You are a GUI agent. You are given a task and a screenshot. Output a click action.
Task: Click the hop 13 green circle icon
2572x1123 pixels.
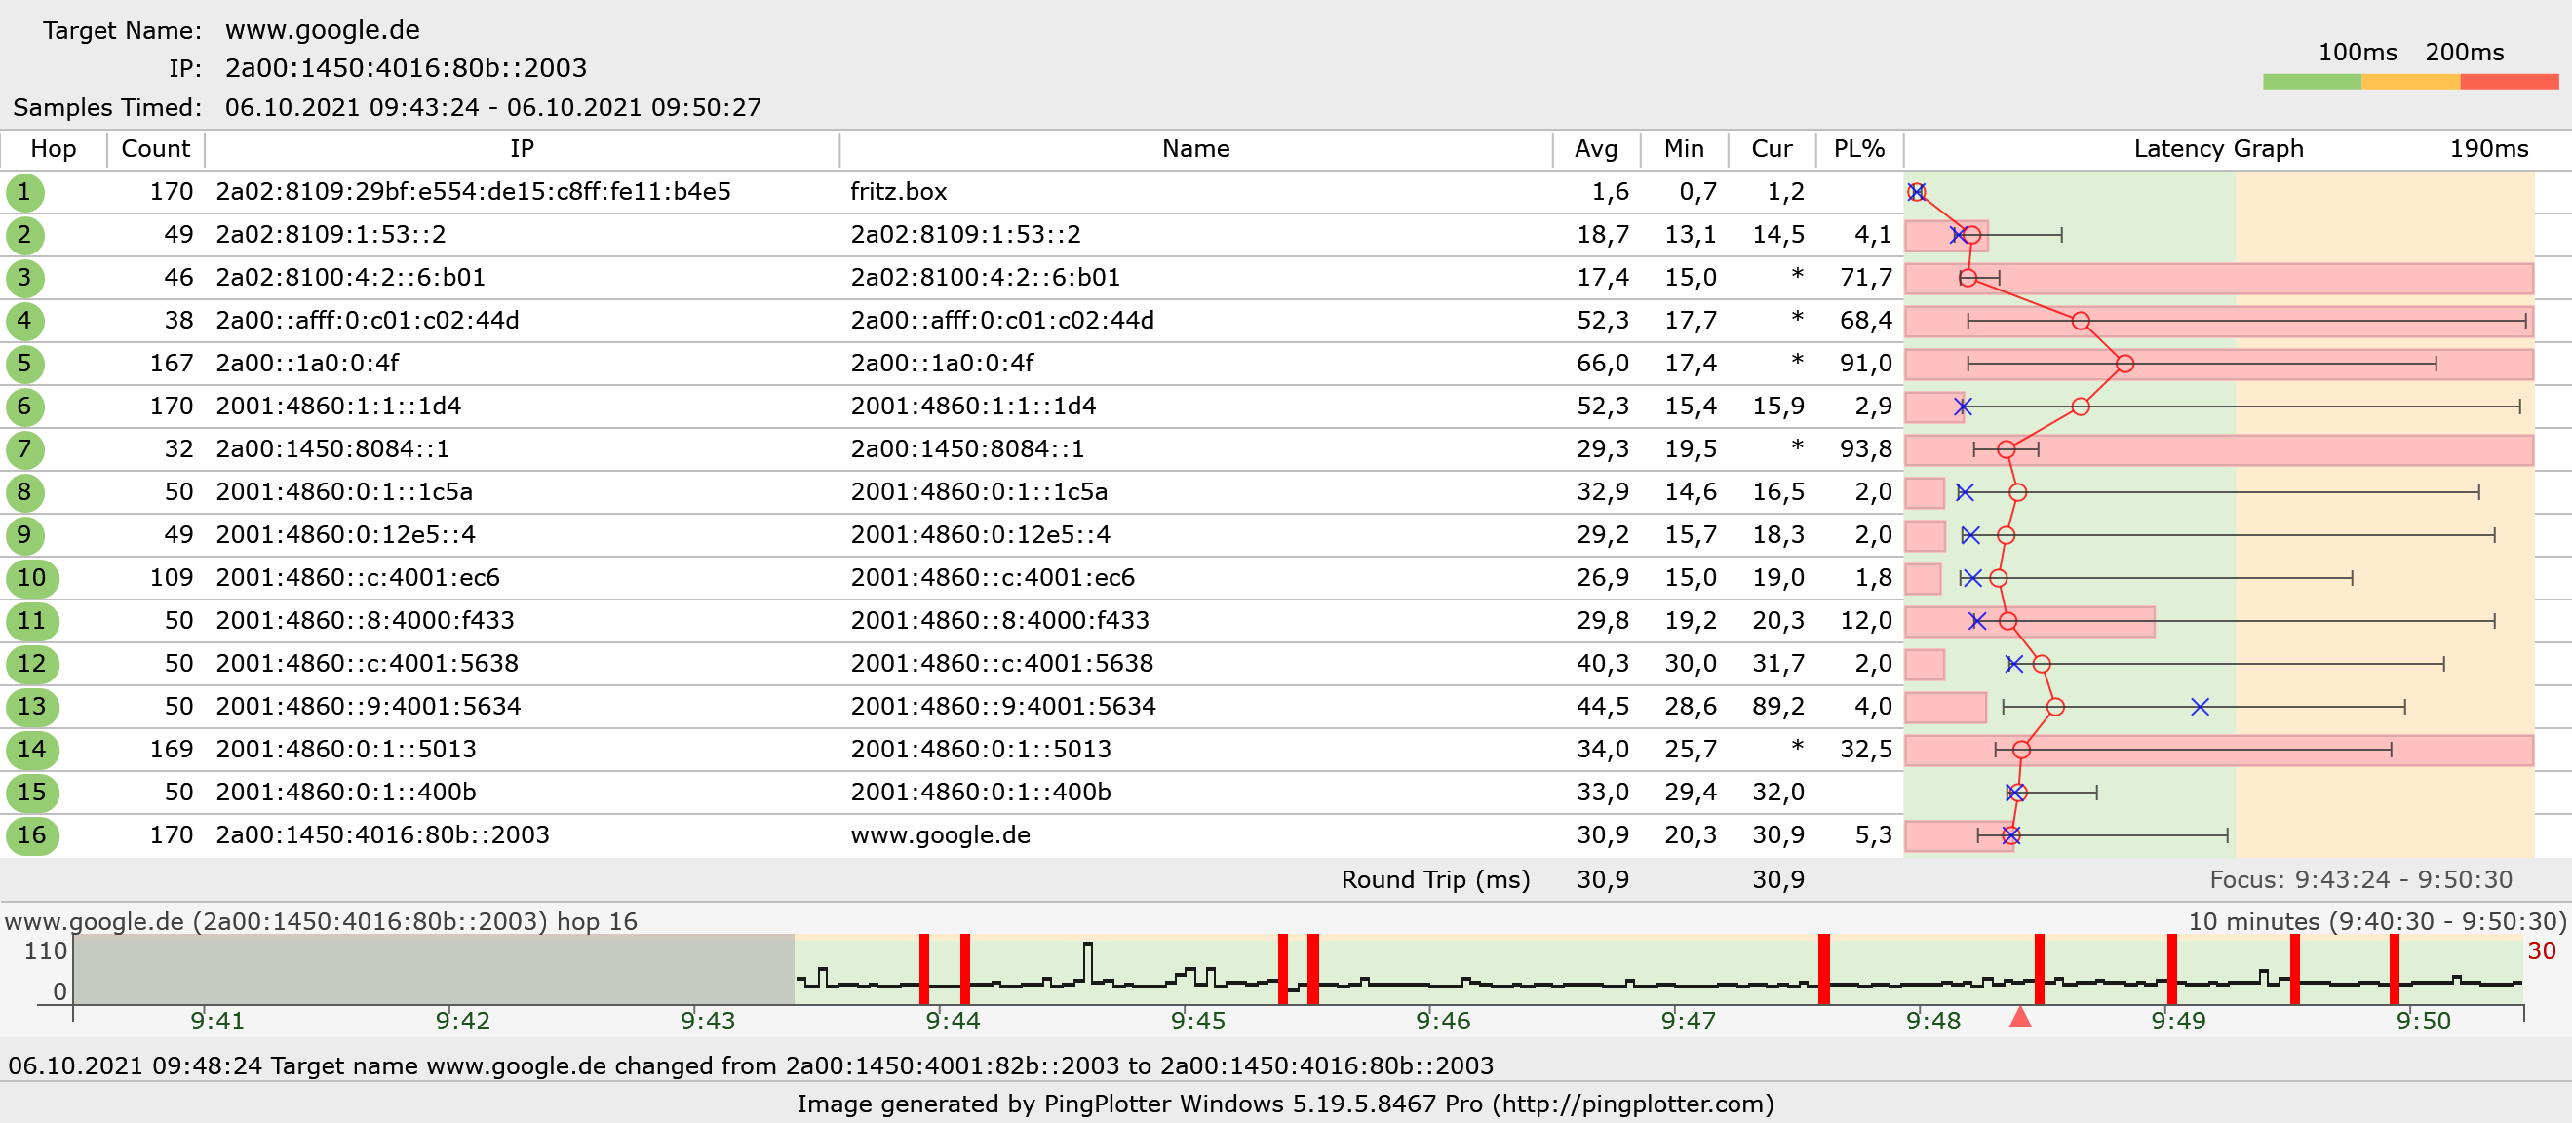(x=32, y=707)
